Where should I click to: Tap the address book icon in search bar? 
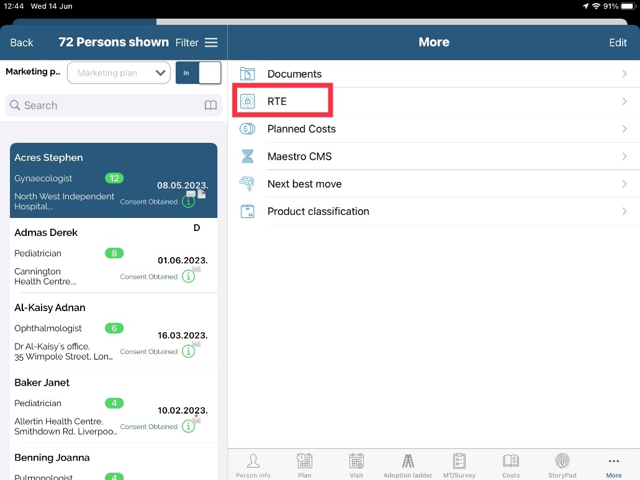tap(210, 106)
